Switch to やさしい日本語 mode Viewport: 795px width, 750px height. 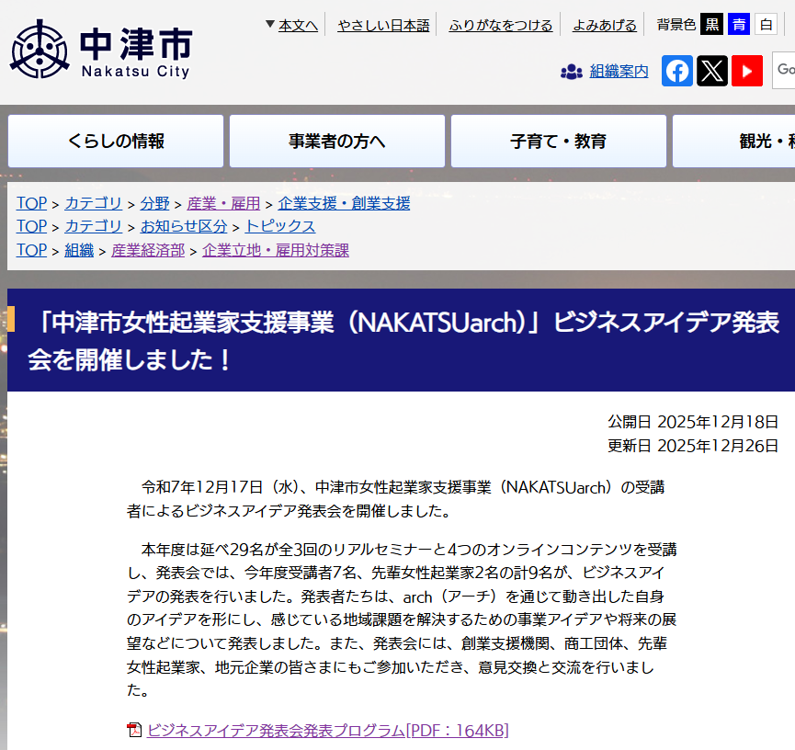pyautogui.click(x=383, y=25)
